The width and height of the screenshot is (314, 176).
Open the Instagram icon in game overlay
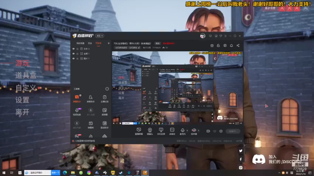241,168
